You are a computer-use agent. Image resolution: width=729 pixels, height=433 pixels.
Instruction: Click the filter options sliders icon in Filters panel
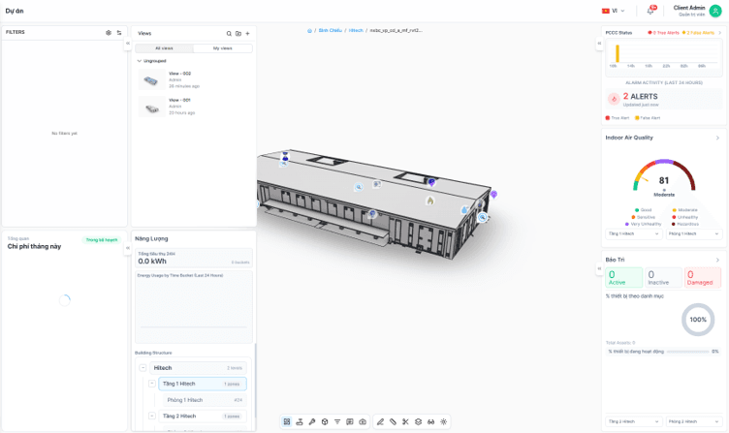pos(119,33)
